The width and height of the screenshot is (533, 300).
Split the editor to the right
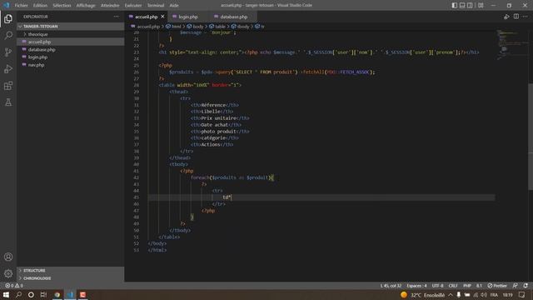click(x=516, y=17)
